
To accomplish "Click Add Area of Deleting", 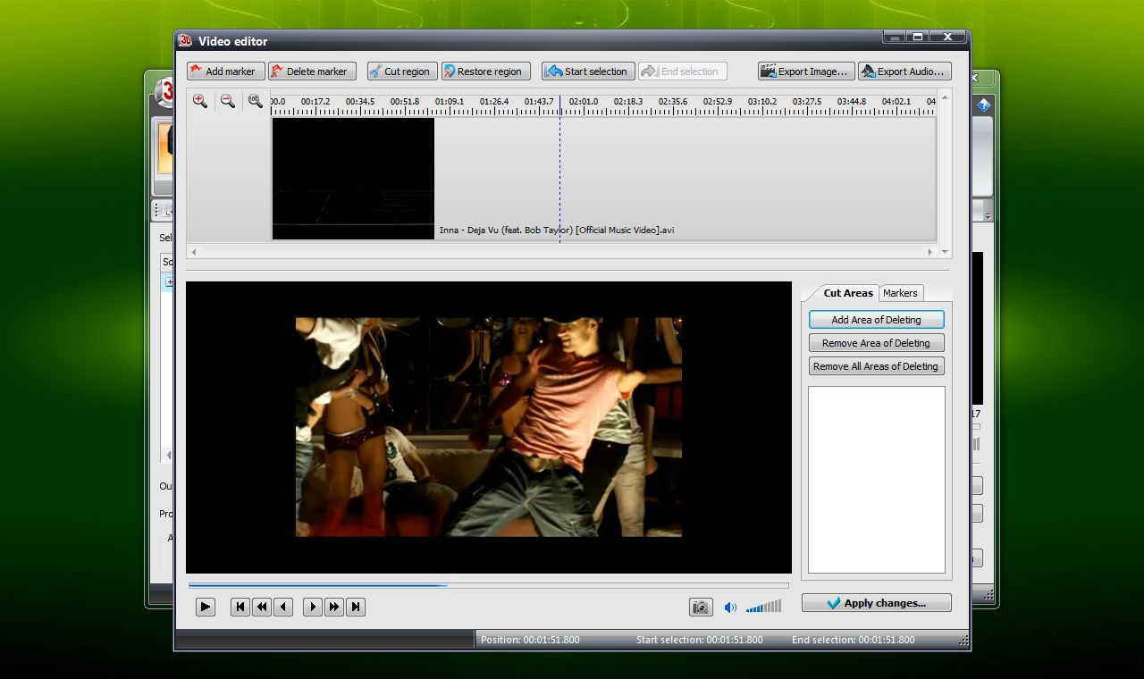I will tap(876, 320).
